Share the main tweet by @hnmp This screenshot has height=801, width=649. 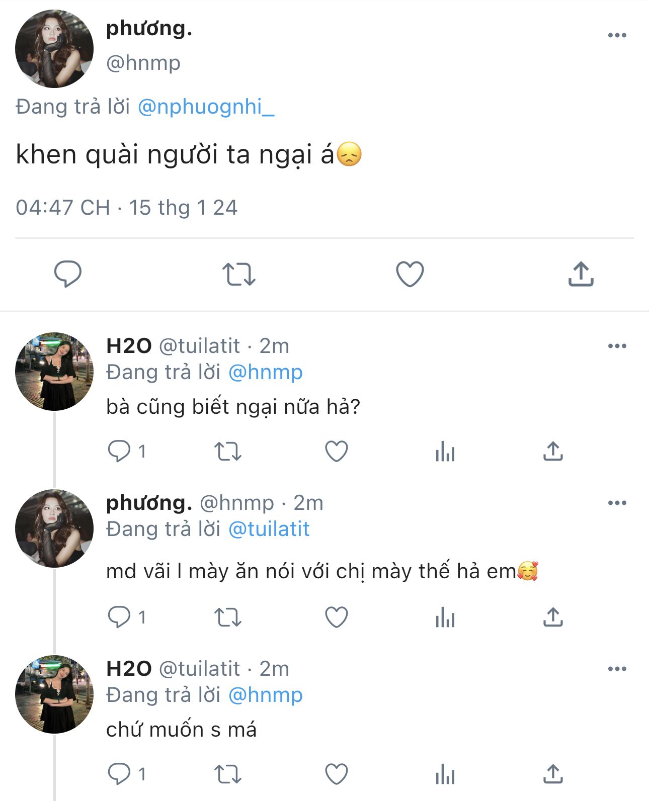(x=581, y=274)
